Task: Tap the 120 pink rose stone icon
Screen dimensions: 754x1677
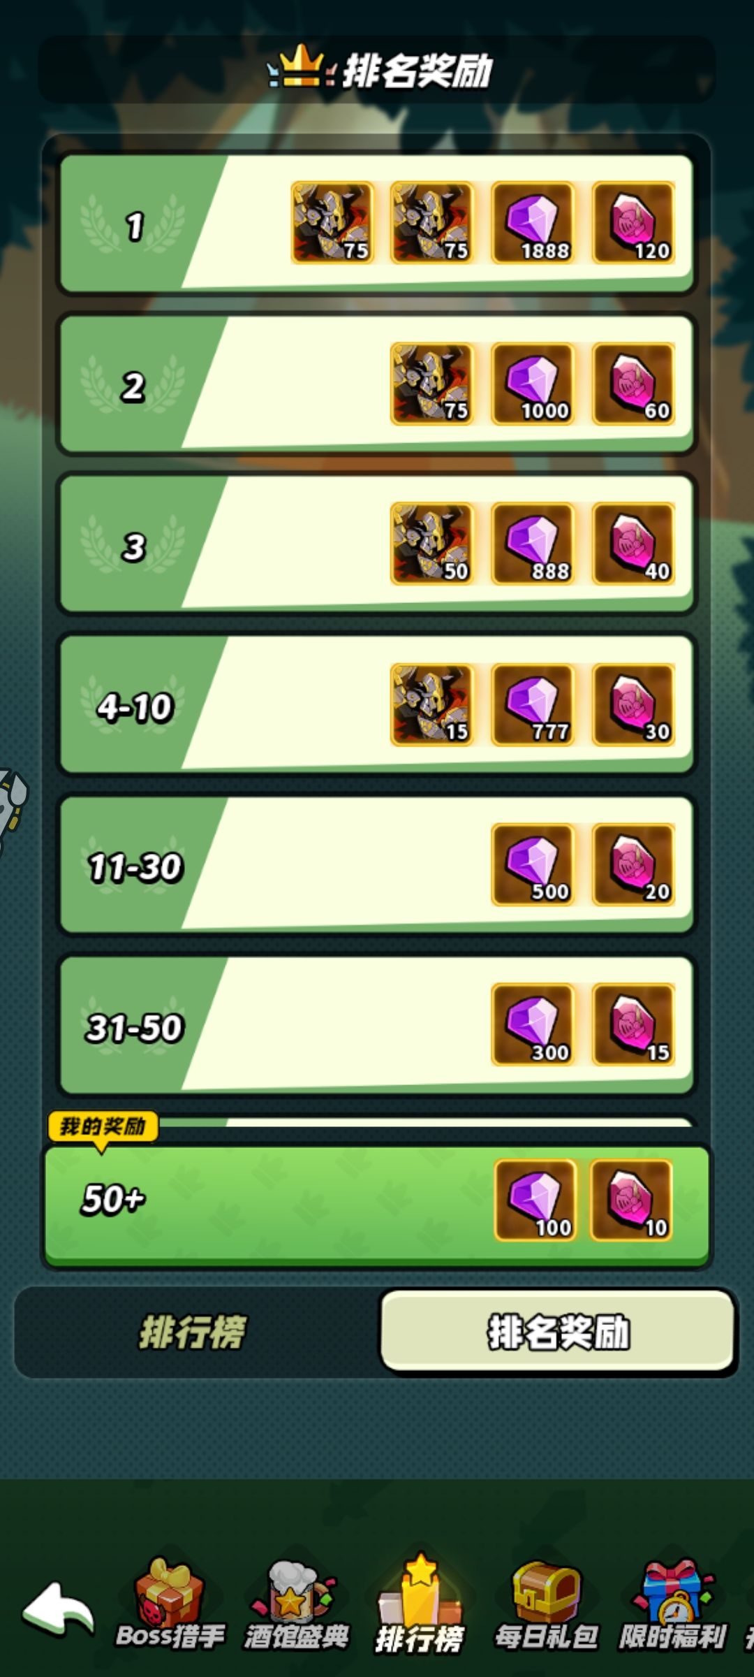Action: point(633,222)
